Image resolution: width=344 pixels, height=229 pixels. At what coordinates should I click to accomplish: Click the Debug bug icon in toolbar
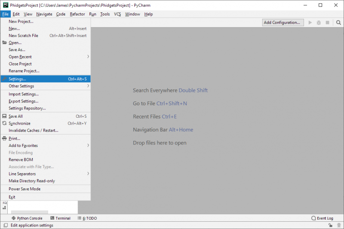319,23
